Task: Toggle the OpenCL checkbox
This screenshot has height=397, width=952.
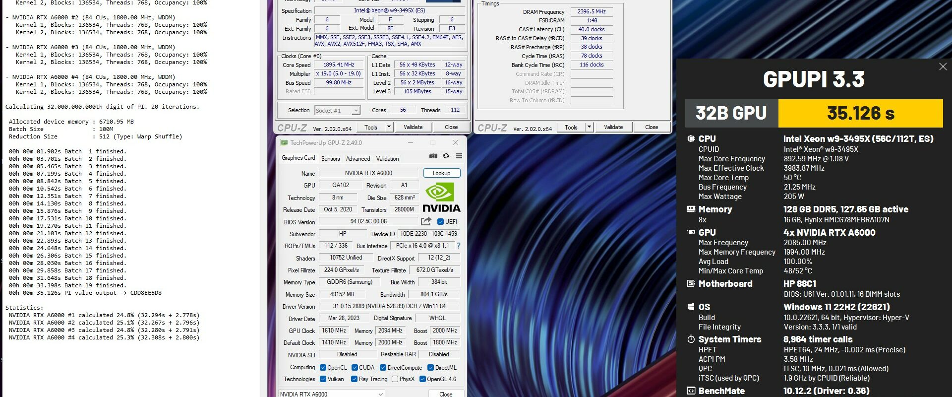Action: (x=323, y=368)
